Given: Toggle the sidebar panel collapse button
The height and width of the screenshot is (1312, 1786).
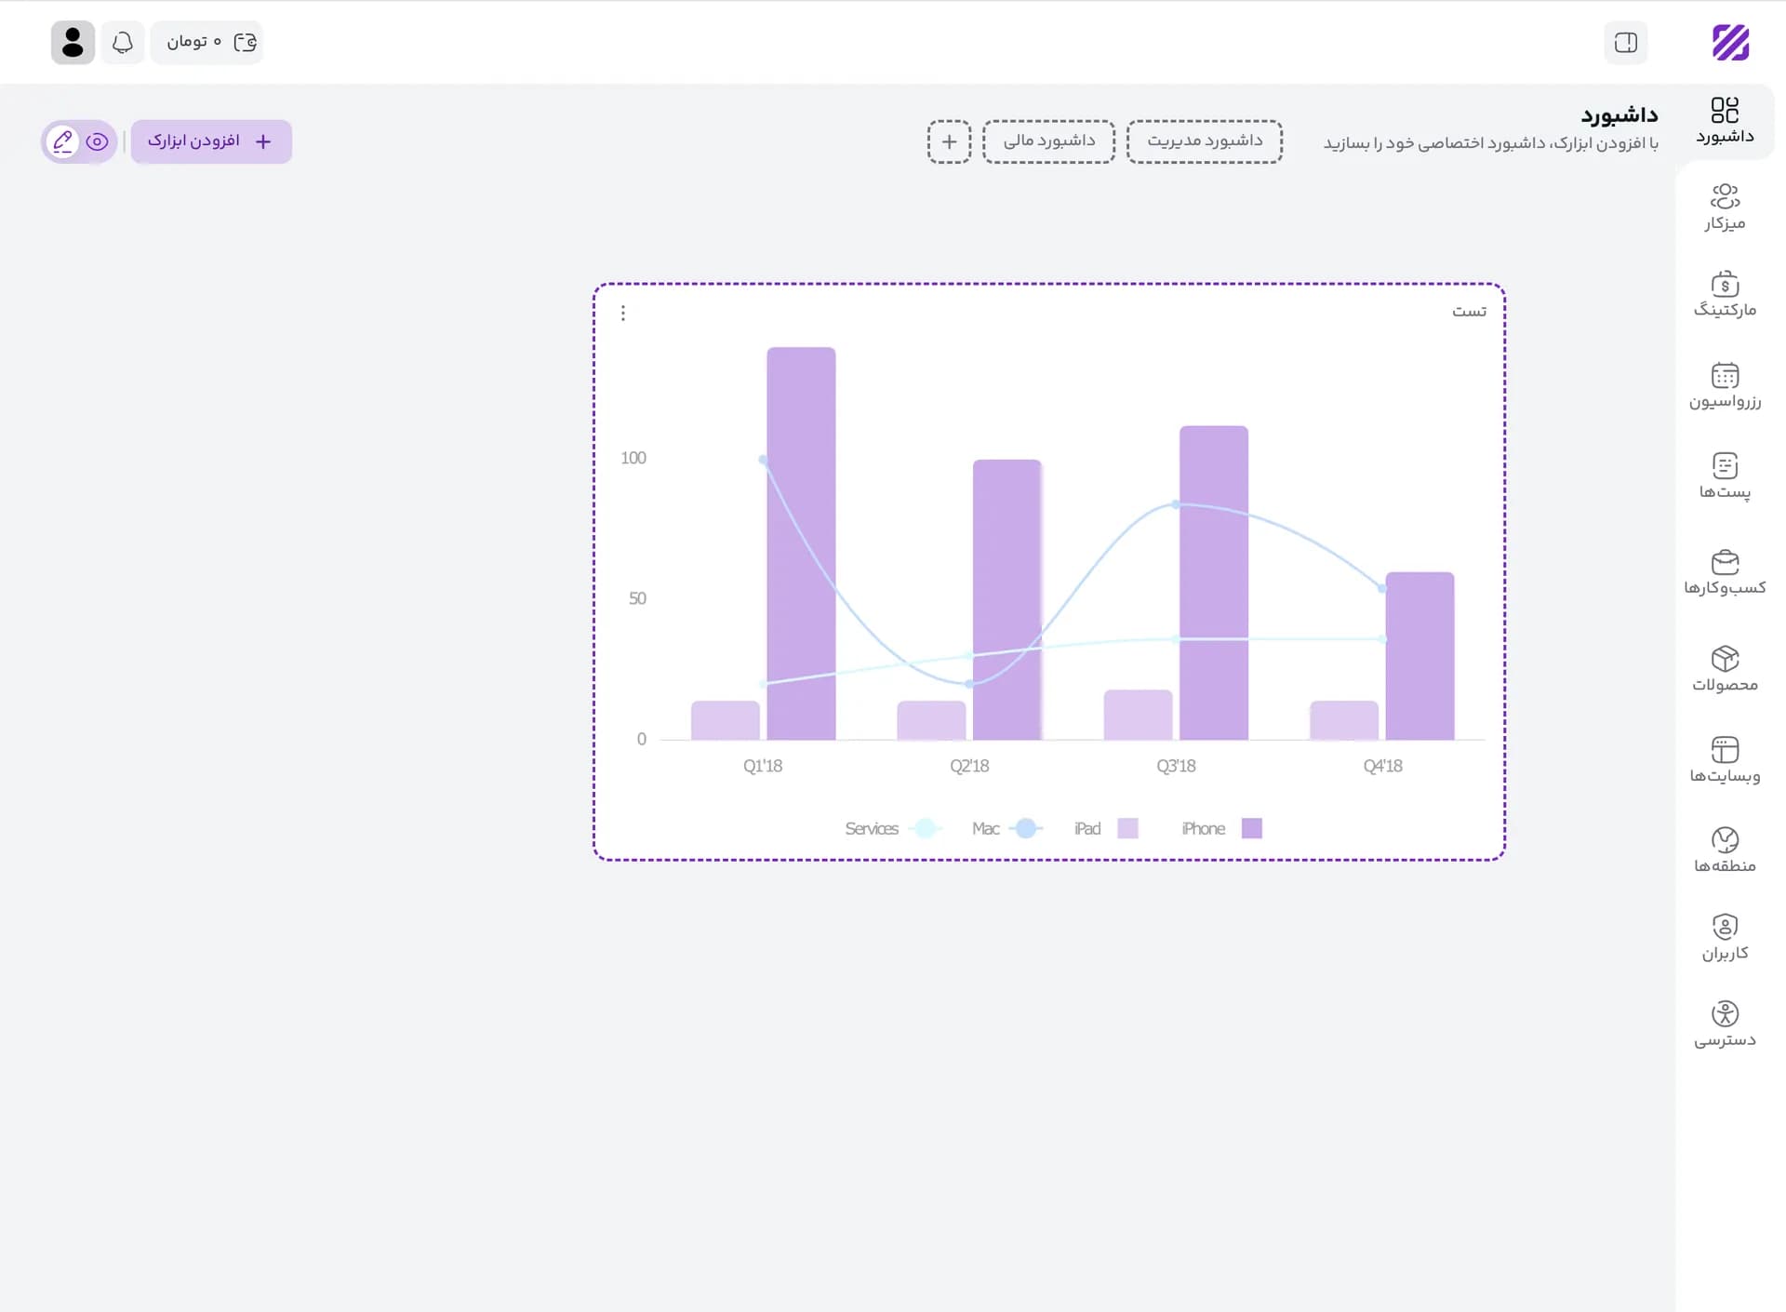Looking at the screenshot, I should click(x=1625, y=43).
